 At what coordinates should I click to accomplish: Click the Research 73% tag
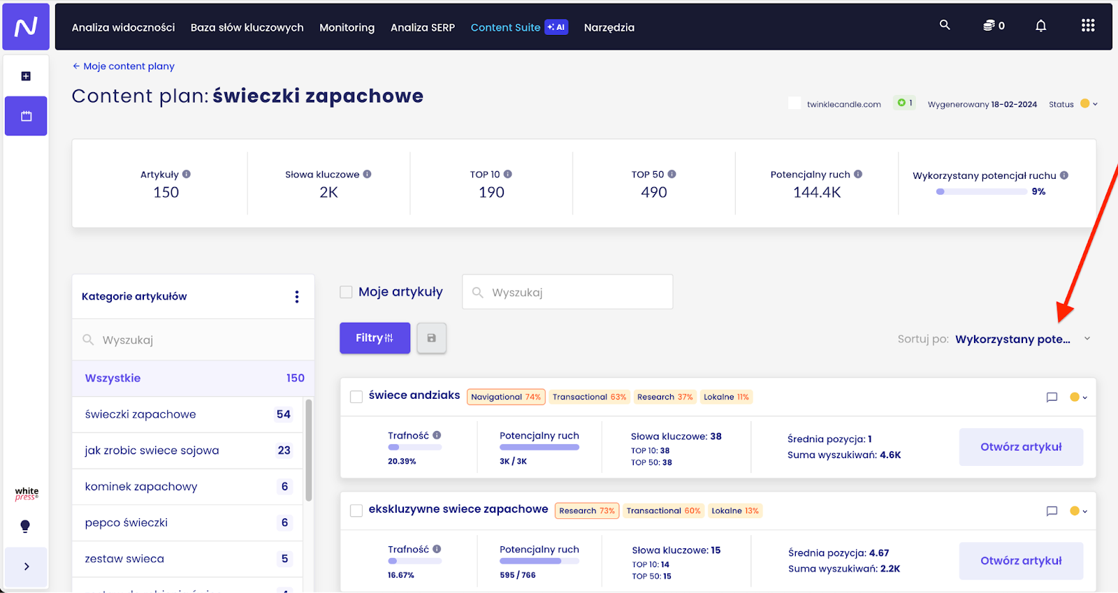(x=588, y=511)
